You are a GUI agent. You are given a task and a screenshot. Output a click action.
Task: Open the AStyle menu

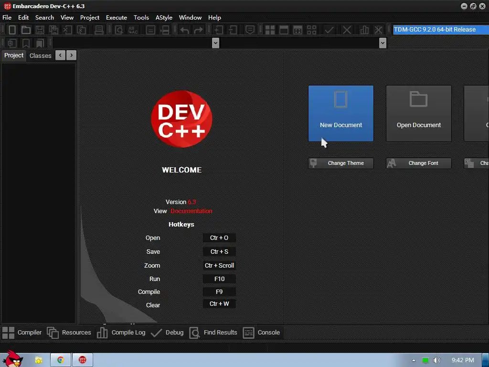164,18
